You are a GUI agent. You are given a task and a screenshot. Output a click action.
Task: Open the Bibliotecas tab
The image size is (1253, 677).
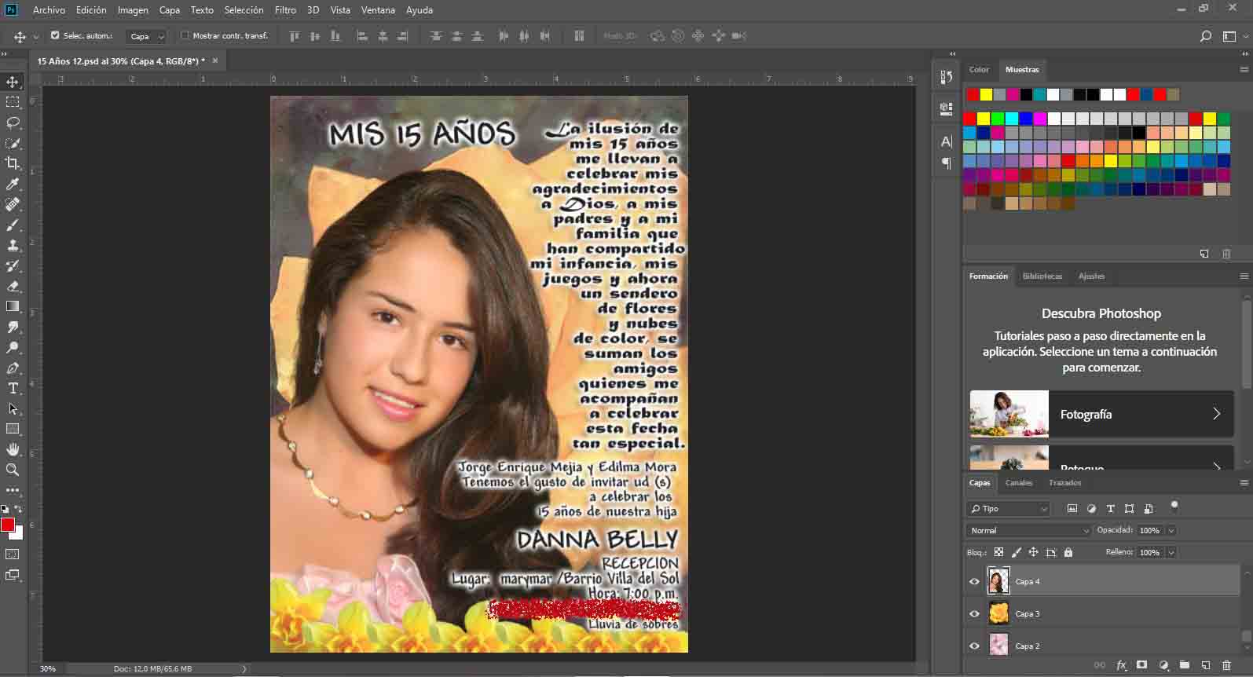(x=1042, y=276)
